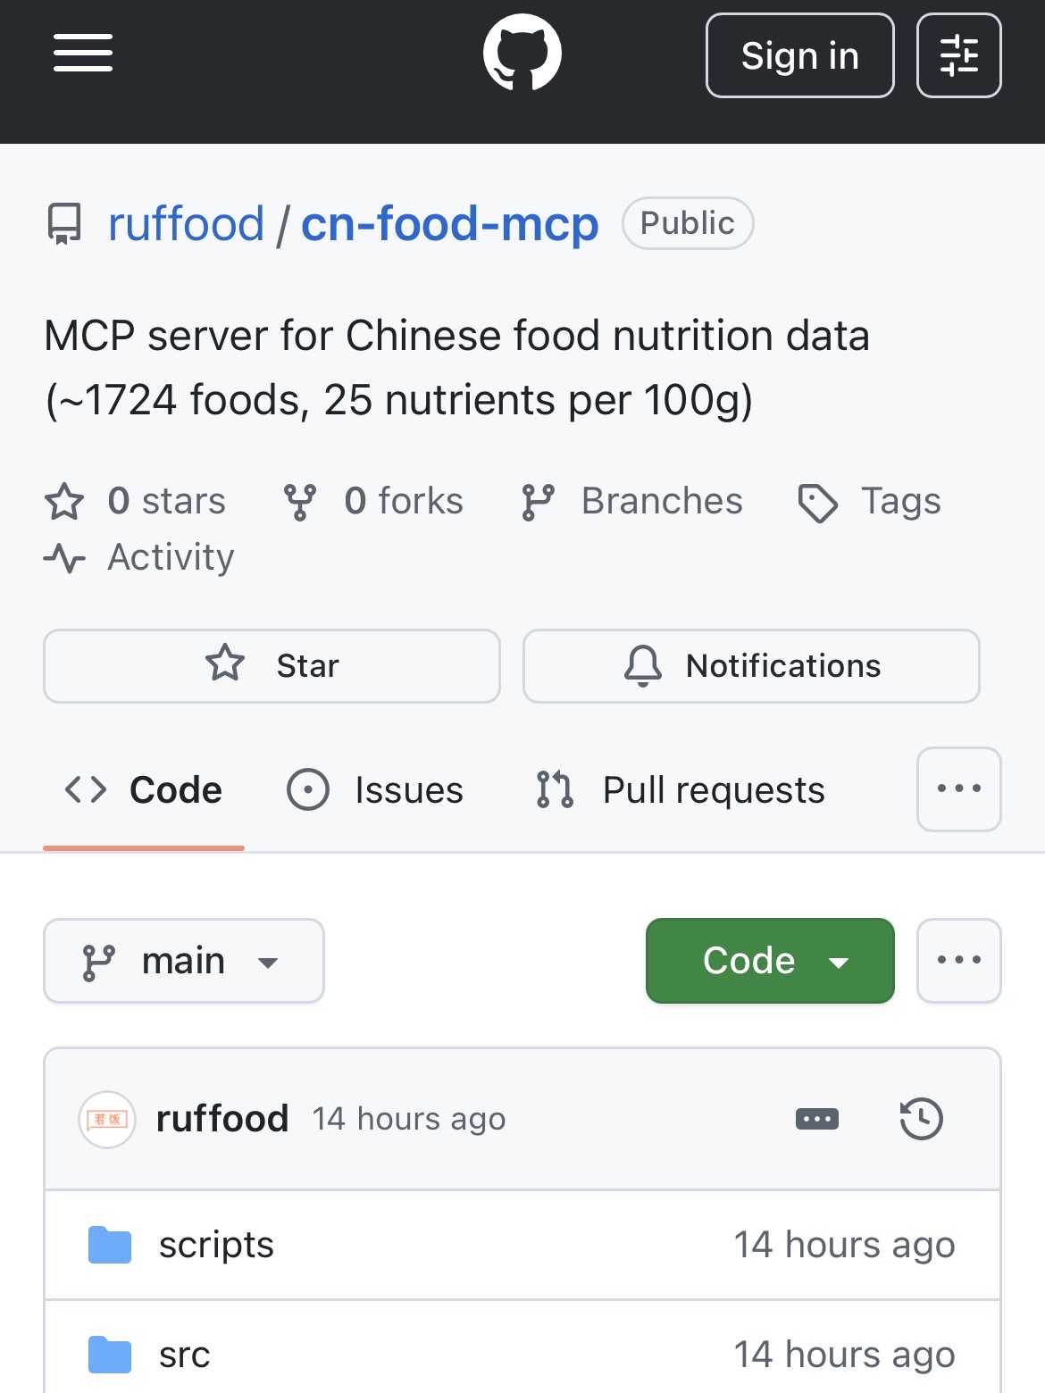Open the src folder

pyautogui.click(x=184, y=1355)
